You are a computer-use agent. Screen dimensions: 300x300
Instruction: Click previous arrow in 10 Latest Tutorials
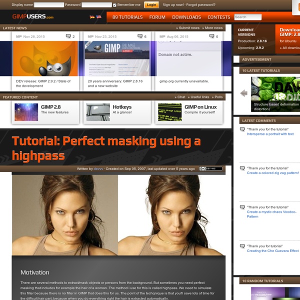pos(244,93)
